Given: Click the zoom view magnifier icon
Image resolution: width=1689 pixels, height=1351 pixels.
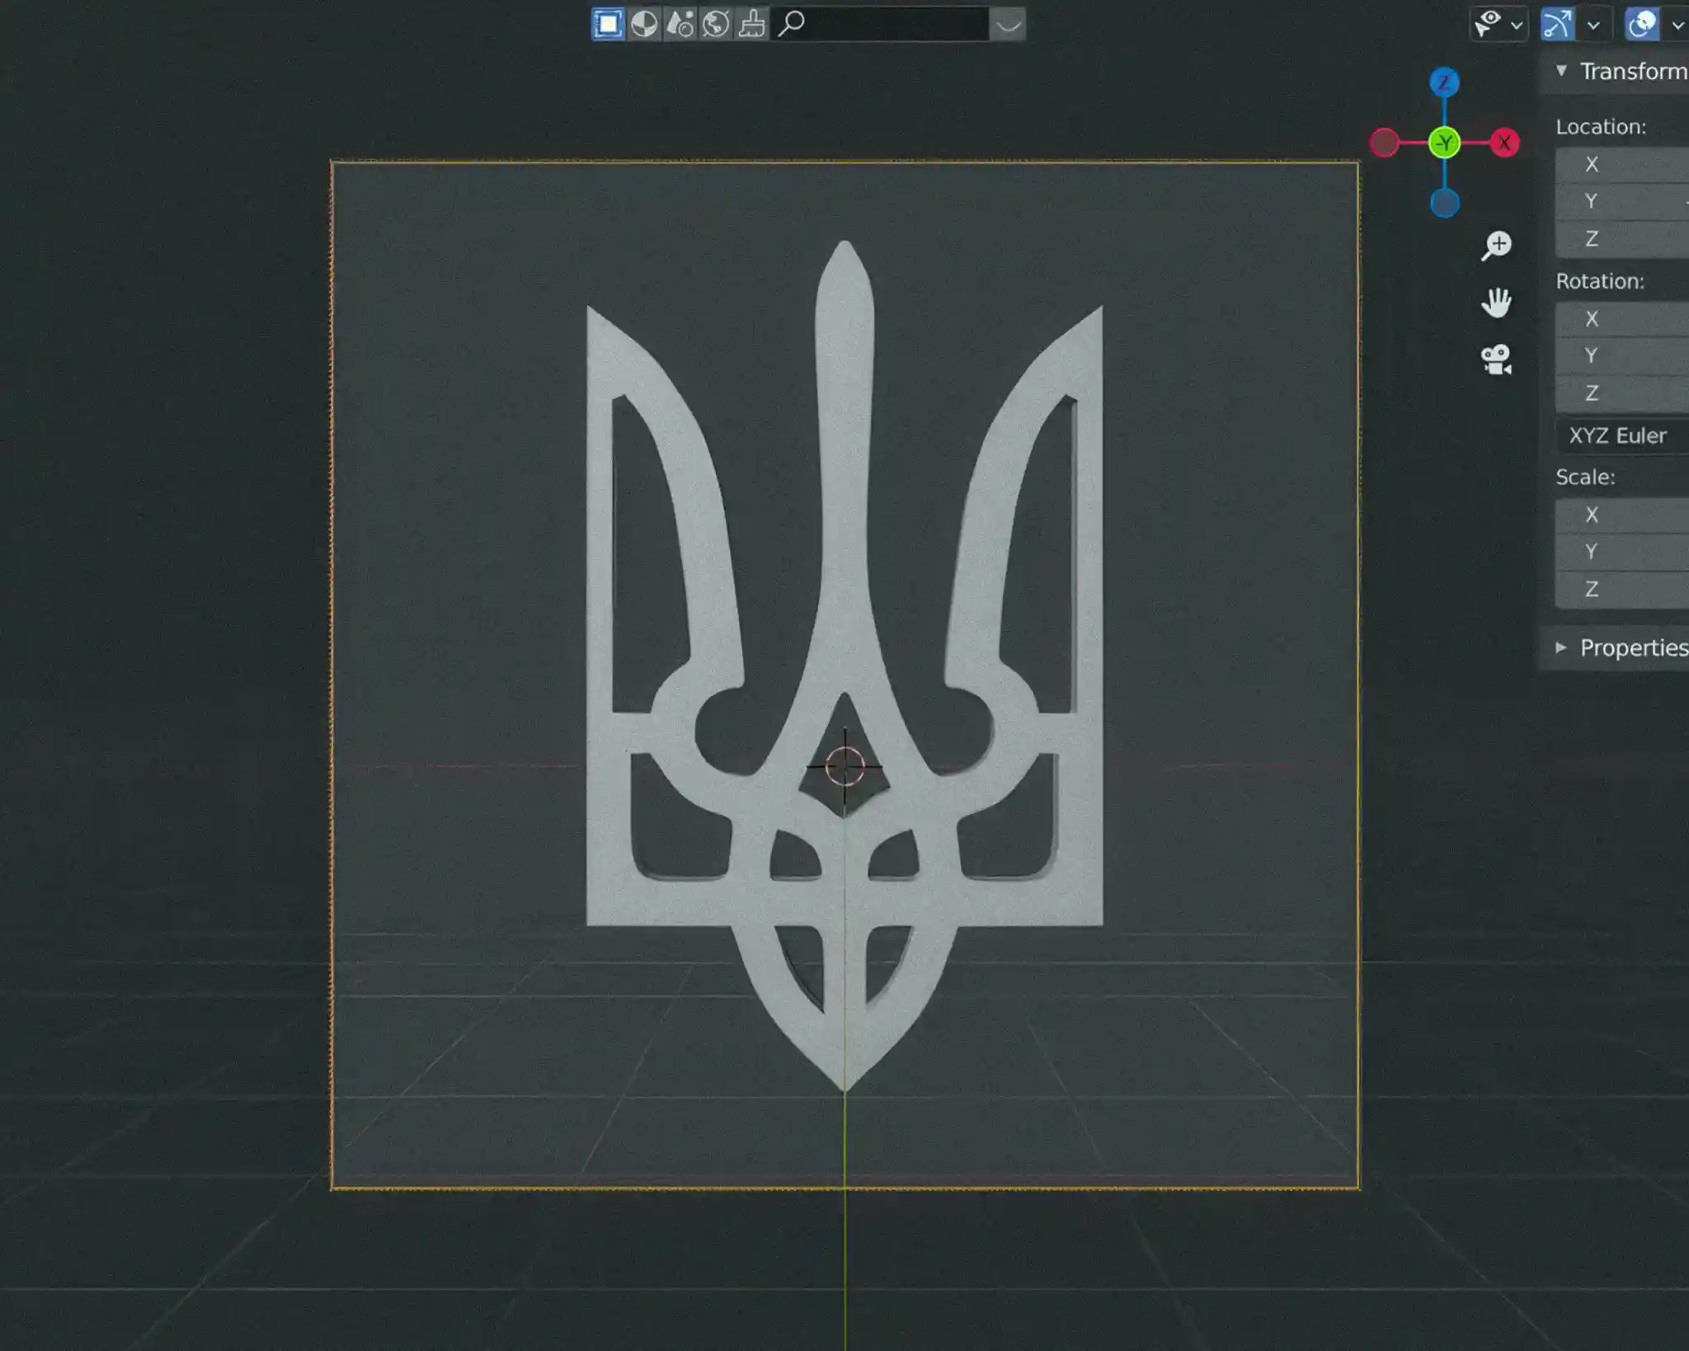Looking at the screenshot, I should point(1496,245).
